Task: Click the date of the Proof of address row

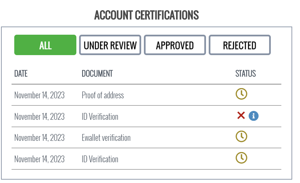Action: pos(39,95)
